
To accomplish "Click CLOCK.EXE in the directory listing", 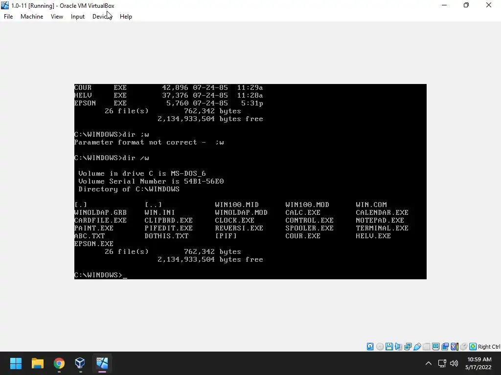I will [234, 220].
